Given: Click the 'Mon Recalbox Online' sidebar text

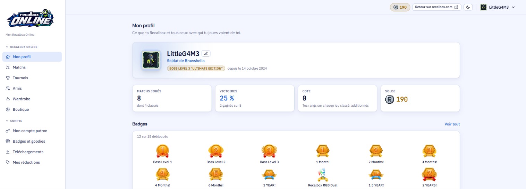Looking at the screenshot, I should [x=20, y=35].
